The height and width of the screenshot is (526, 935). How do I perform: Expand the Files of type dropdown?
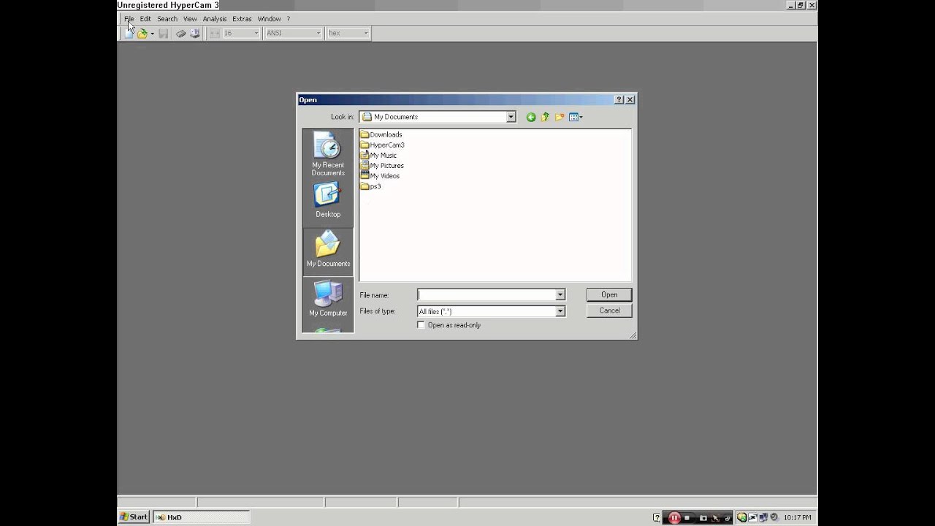pyautogui.click(x=560, y=311)
